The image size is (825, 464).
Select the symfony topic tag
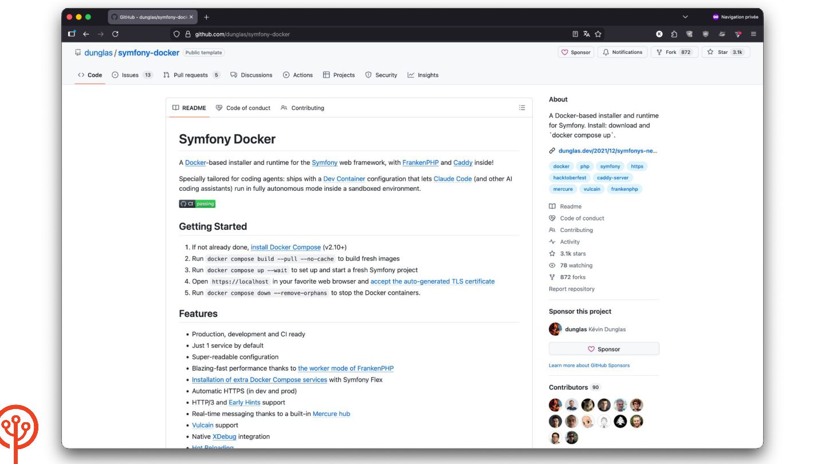(x=610, y=166)
